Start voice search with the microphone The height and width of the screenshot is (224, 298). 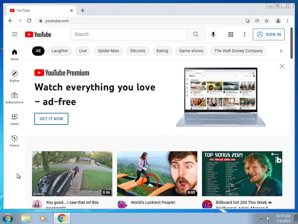213,34
